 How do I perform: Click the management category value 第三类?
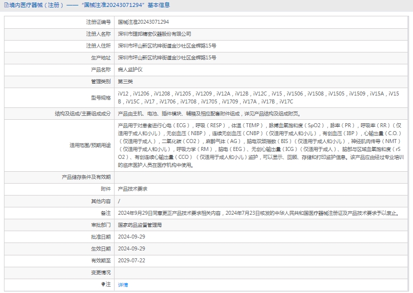[125, 82]
